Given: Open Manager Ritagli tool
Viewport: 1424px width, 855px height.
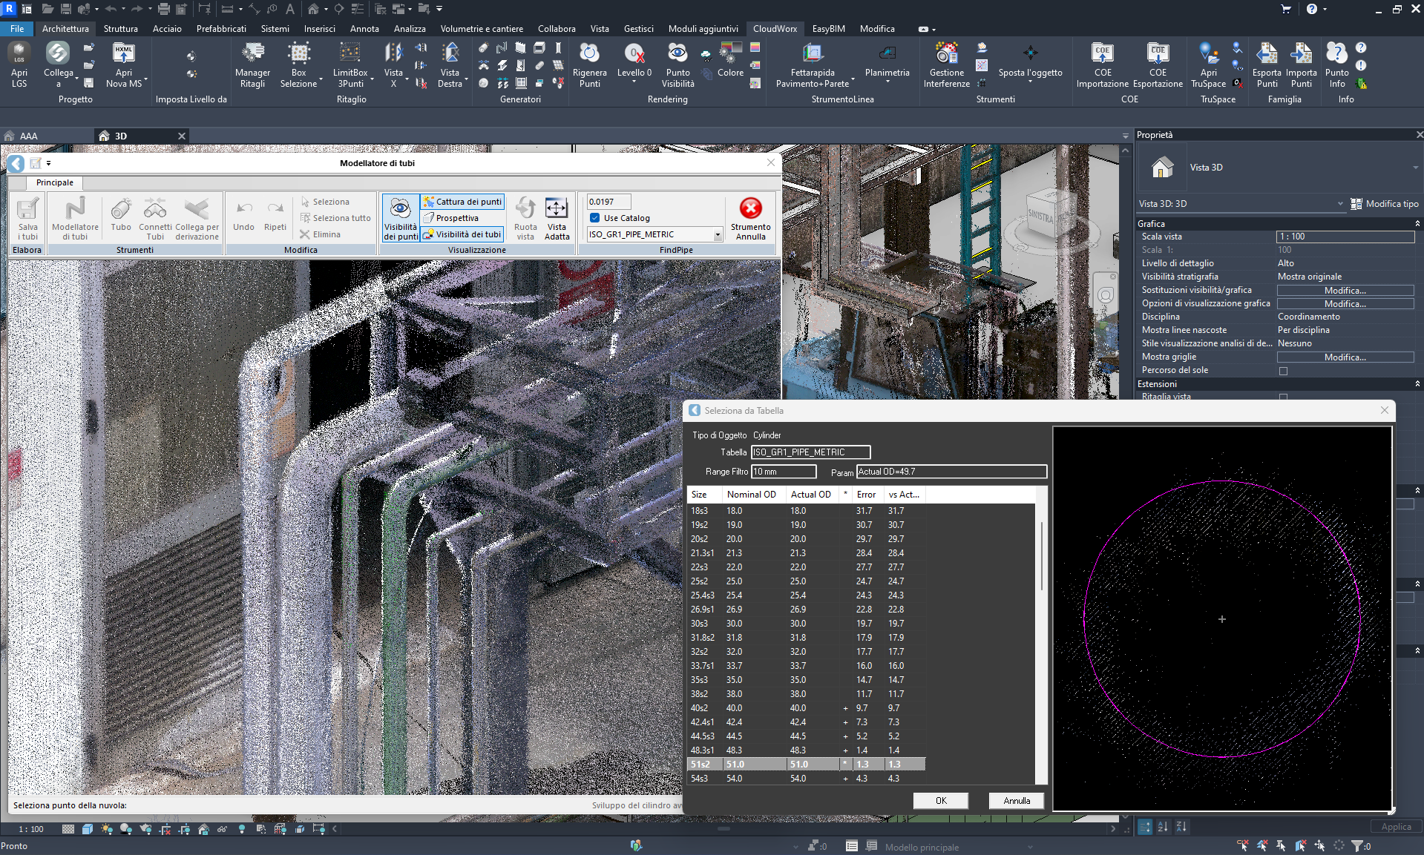Looking at the screenshot, I should [x=252, y=65].
